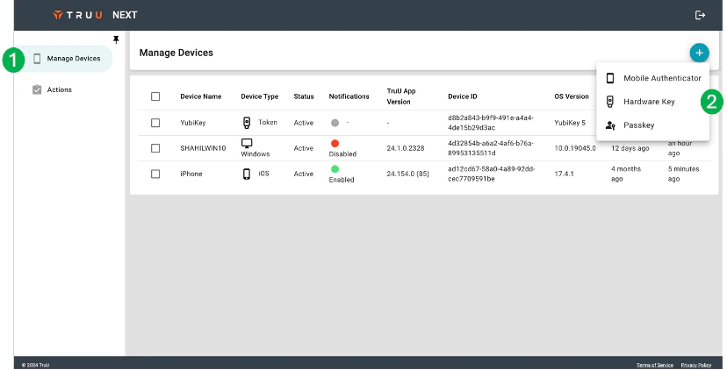
Task: Click the Passkey person-key icon
Action: click(610, 125)
